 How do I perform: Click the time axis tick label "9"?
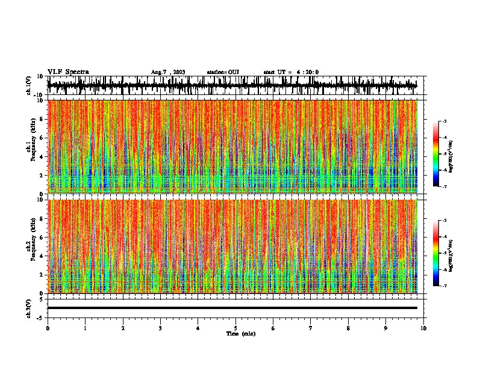click(x=385, y=328)
